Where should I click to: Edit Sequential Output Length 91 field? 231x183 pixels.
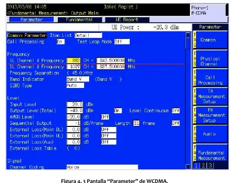136,123
